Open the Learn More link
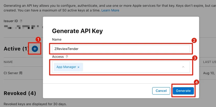Screen dimensions: 216x107 point(110,10)
